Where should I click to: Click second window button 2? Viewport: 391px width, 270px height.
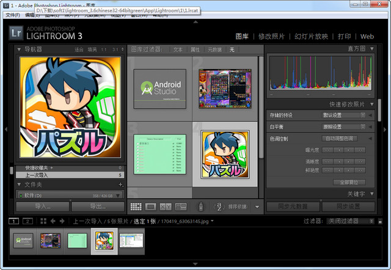click(x=27, y=221)
